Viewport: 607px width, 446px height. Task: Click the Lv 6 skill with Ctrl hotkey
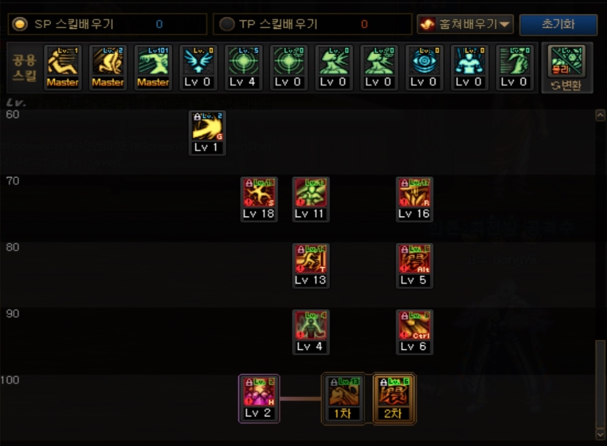(415, 333)
